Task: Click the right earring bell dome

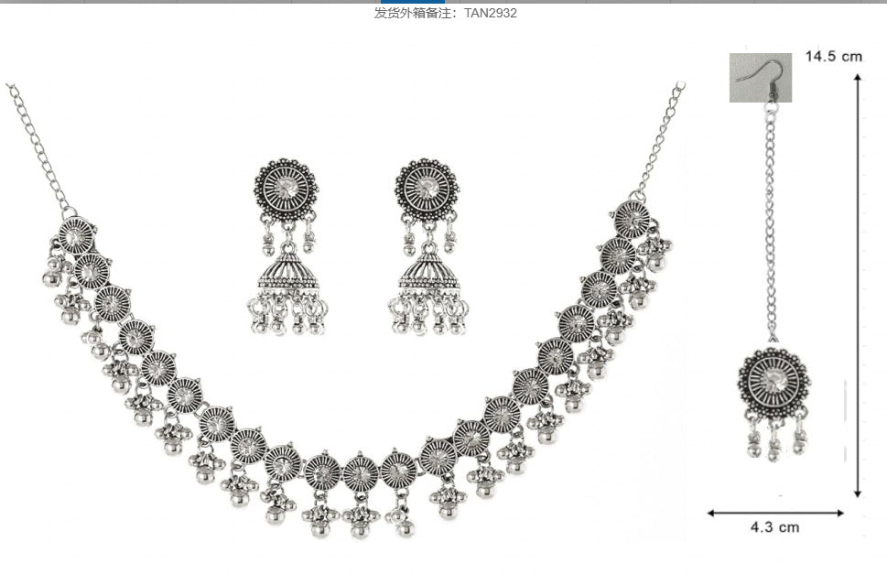Action: click(430, 272)
